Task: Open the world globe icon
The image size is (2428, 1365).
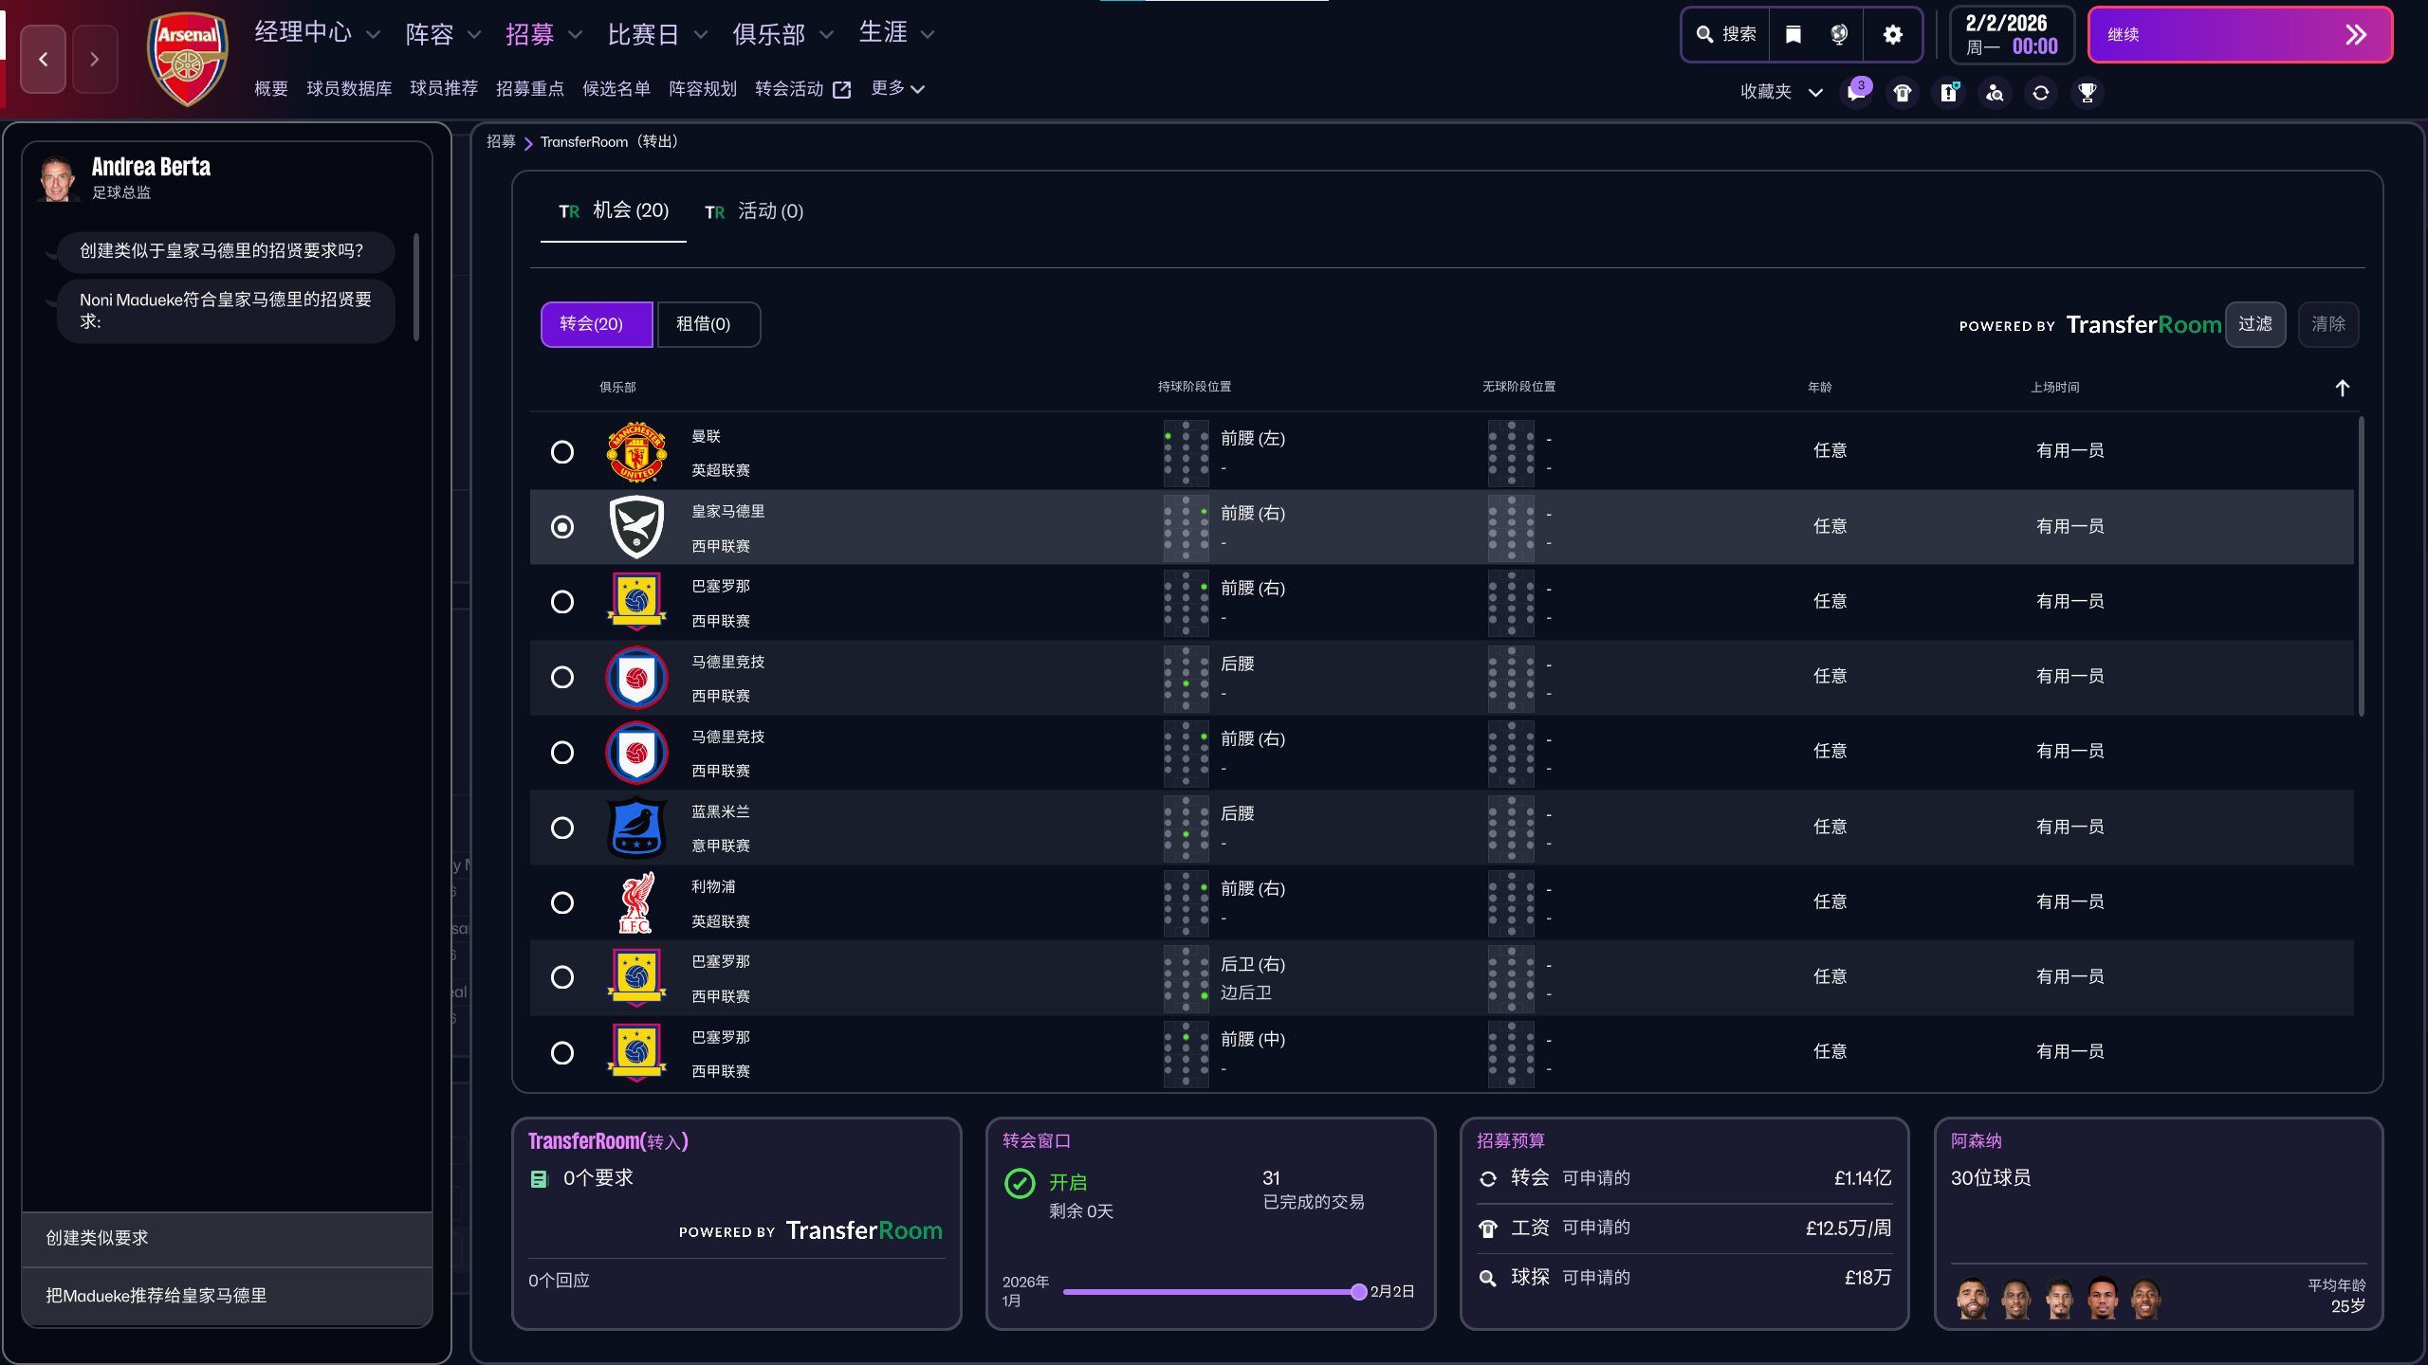Action: pos(1839,35)
